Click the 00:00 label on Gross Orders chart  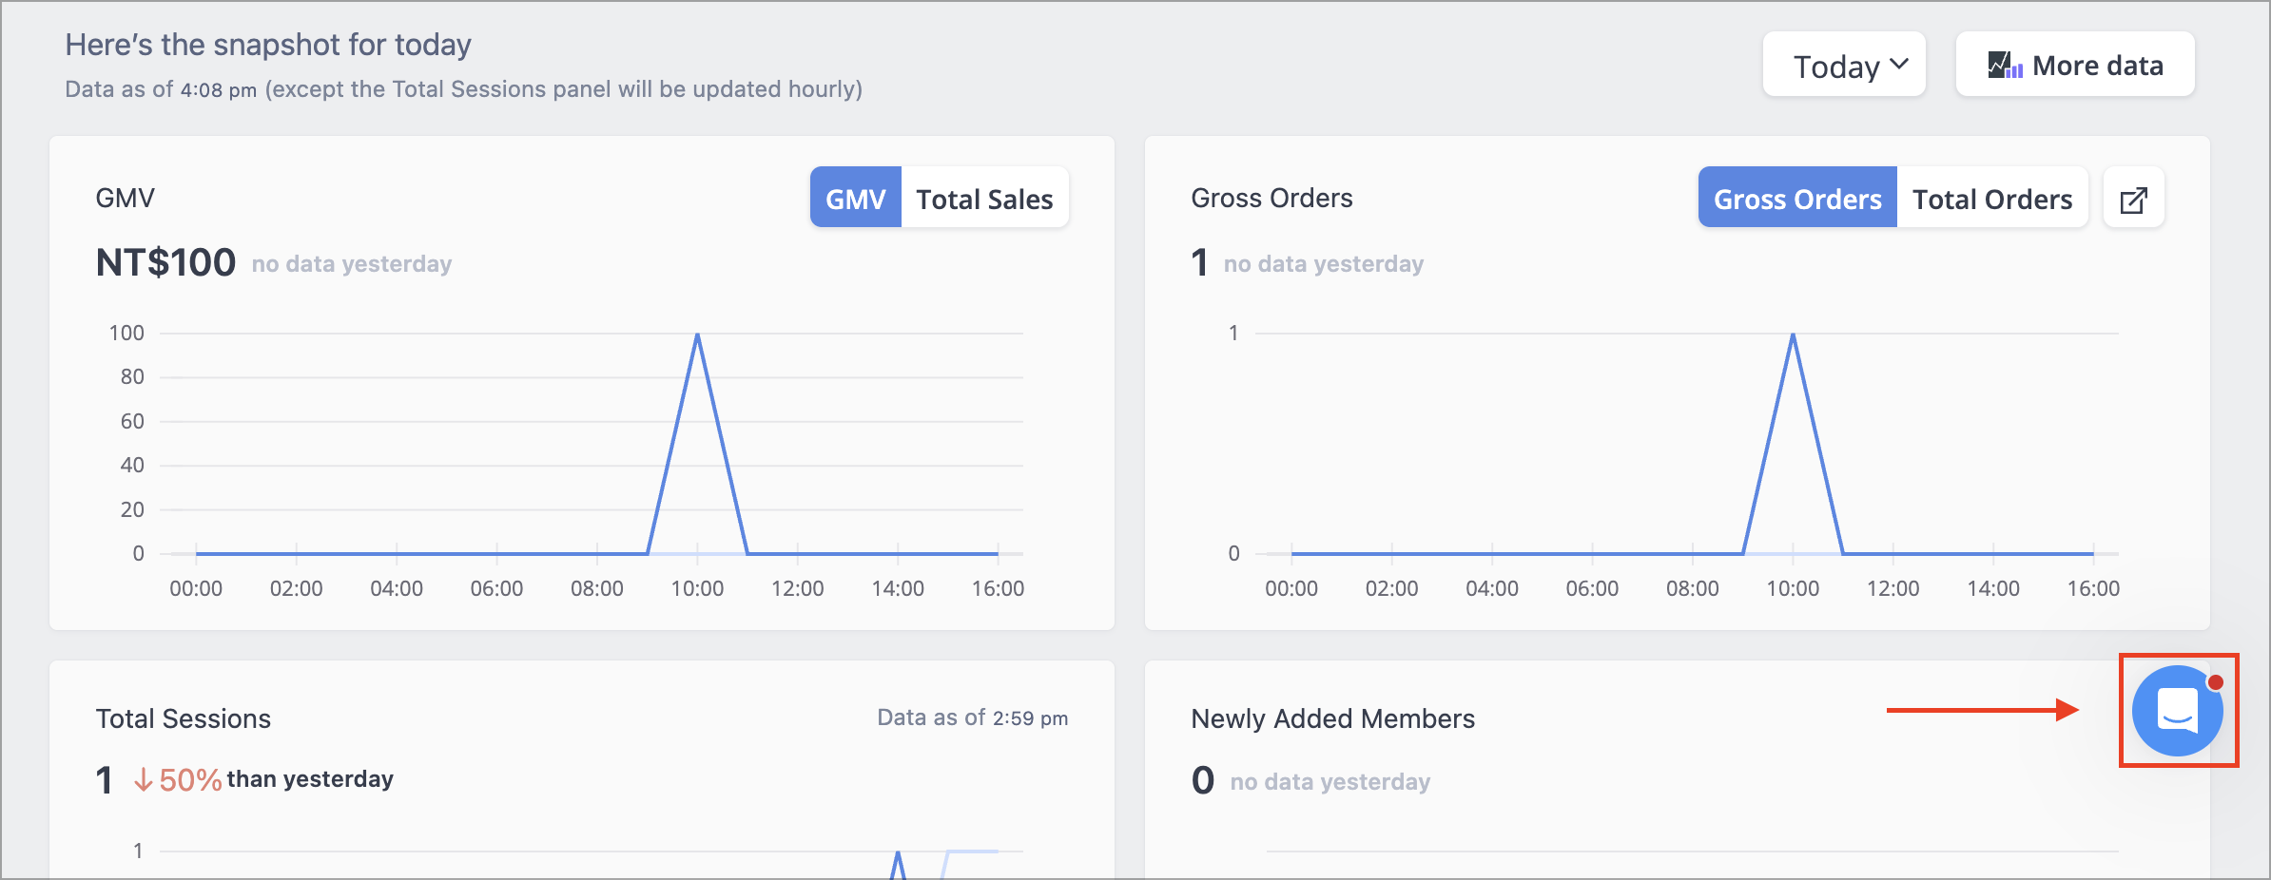coord(1291,588)
